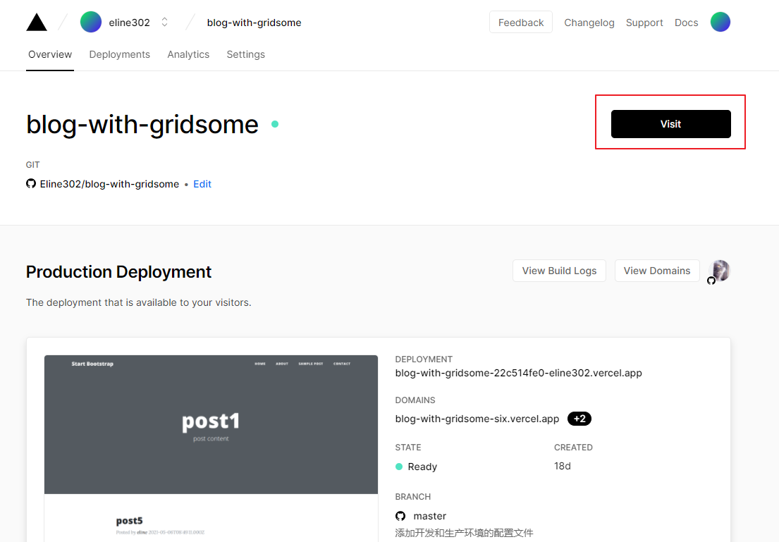Open the Docs link
Image resolution: width=779 pixels, height=542 pixels.
pos(686,23)
